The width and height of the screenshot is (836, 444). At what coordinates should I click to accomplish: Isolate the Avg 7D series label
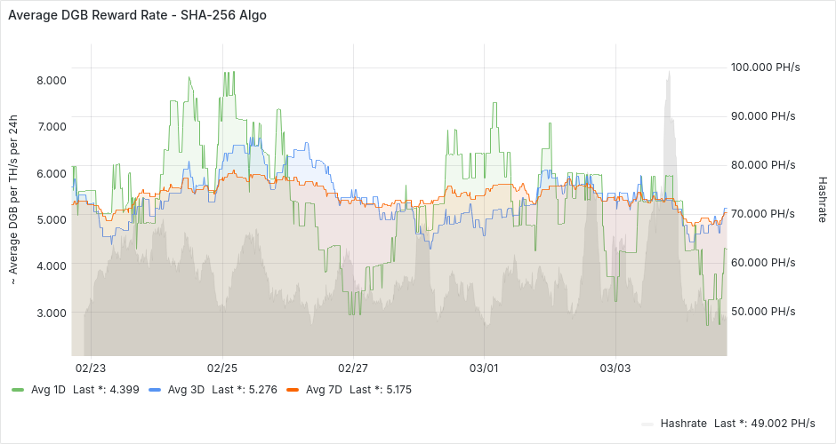[x=323, y=390]
